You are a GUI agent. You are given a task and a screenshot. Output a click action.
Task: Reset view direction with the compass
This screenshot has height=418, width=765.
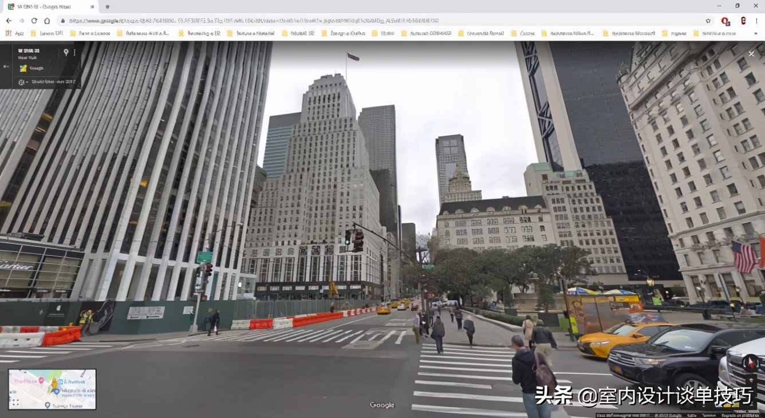pyautogui.click(x=751, y=362)
